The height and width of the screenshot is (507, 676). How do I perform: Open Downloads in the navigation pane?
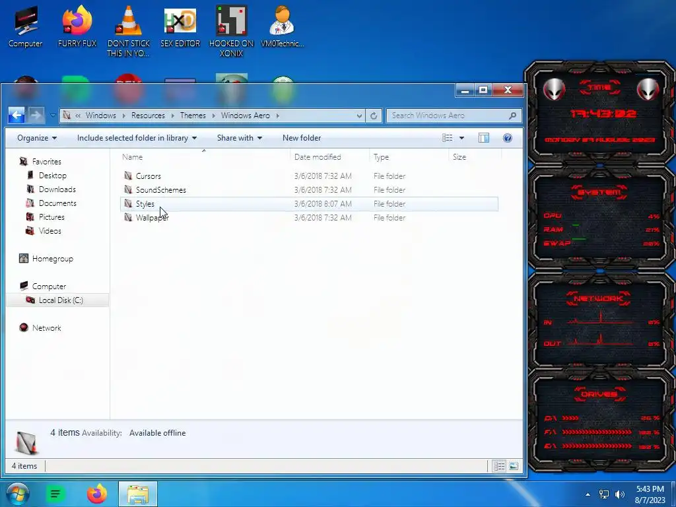point(57,189)
